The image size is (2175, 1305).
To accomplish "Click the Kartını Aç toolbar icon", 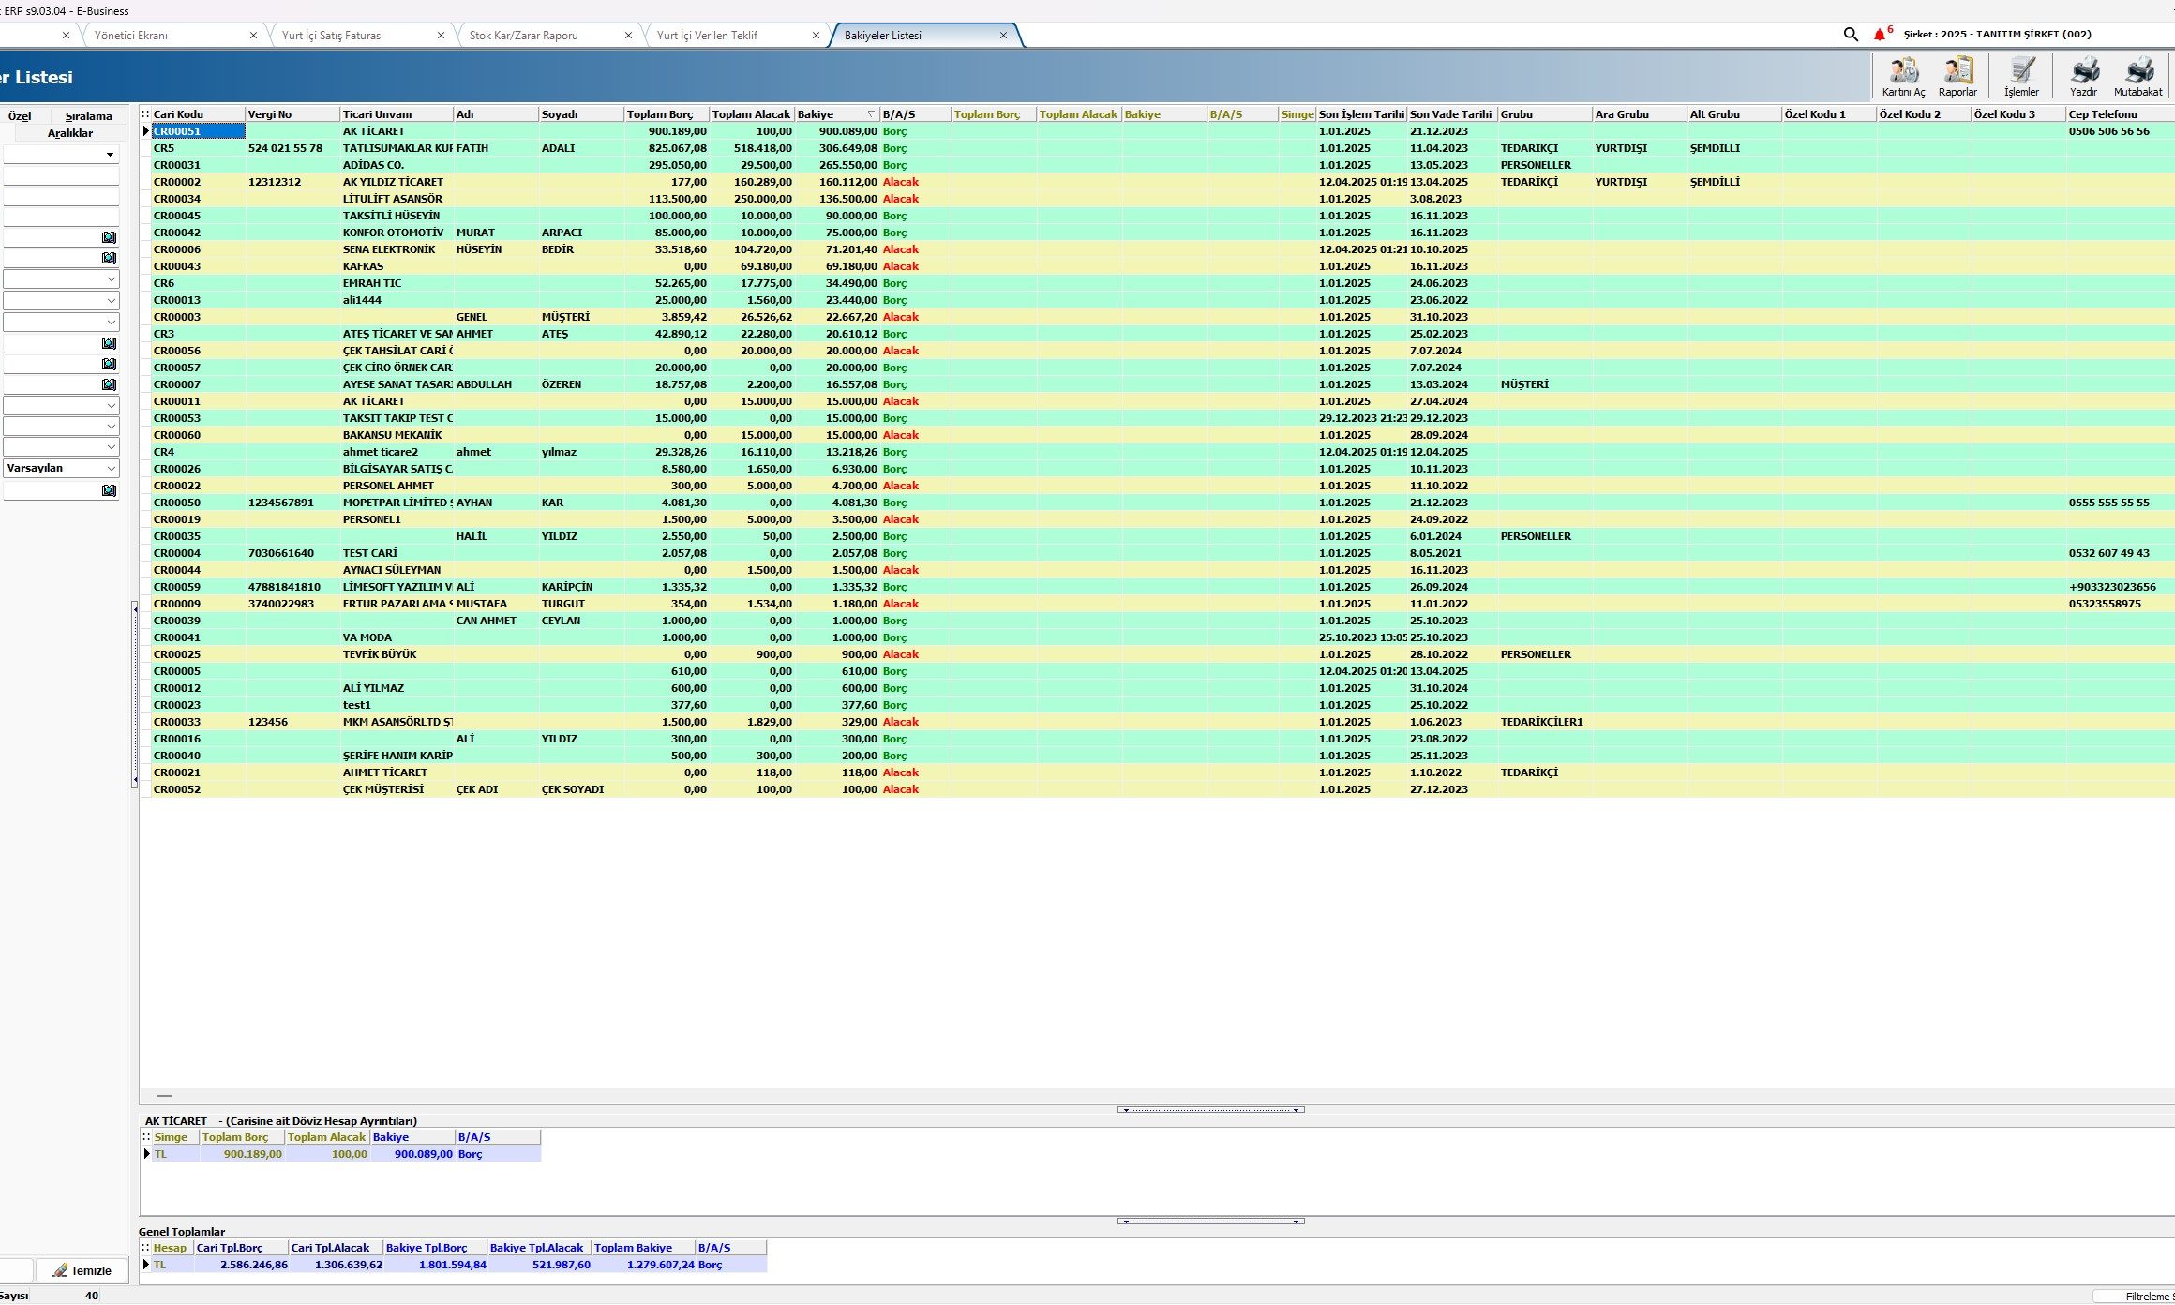I will pos(1903,71).
